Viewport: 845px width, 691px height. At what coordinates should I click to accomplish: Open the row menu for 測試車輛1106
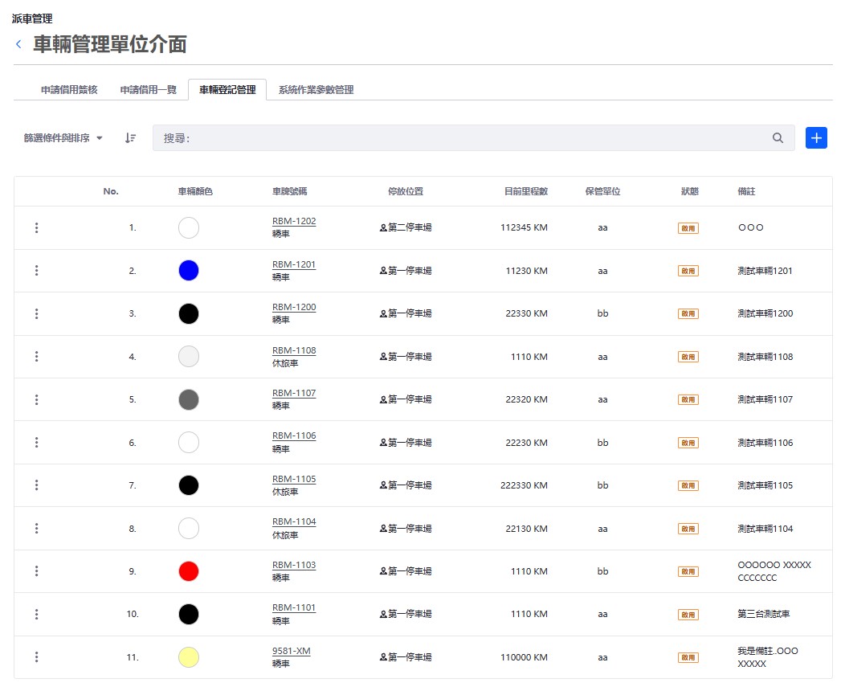click(36, 442)
